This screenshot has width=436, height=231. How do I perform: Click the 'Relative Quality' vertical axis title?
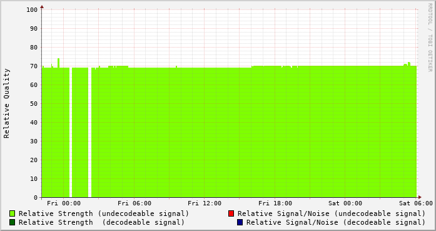[7, 103]
